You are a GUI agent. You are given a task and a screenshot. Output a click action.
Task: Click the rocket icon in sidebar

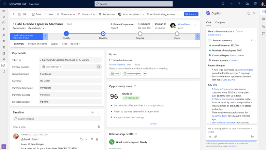4,35
